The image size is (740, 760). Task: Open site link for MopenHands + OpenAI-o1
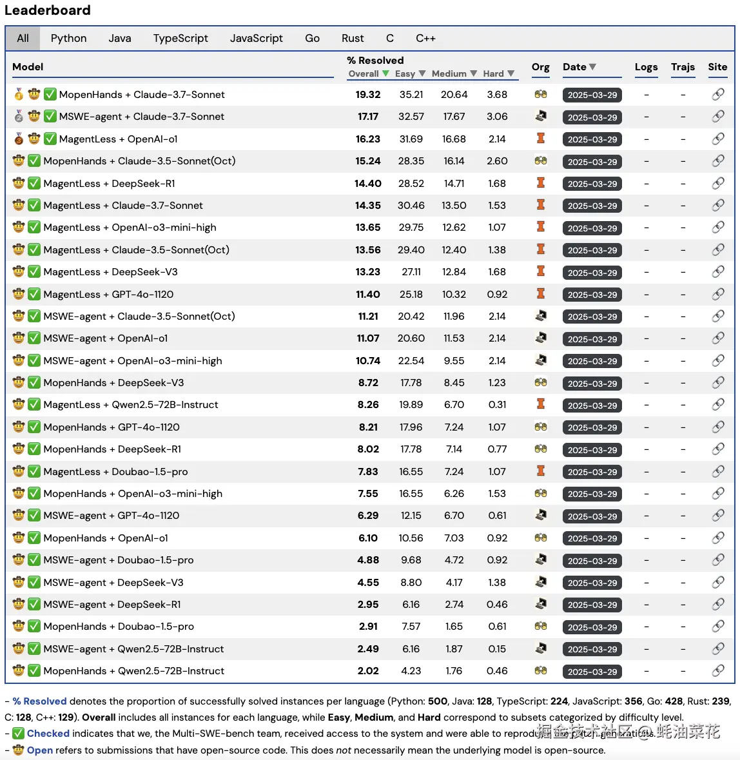coord(717,538)
